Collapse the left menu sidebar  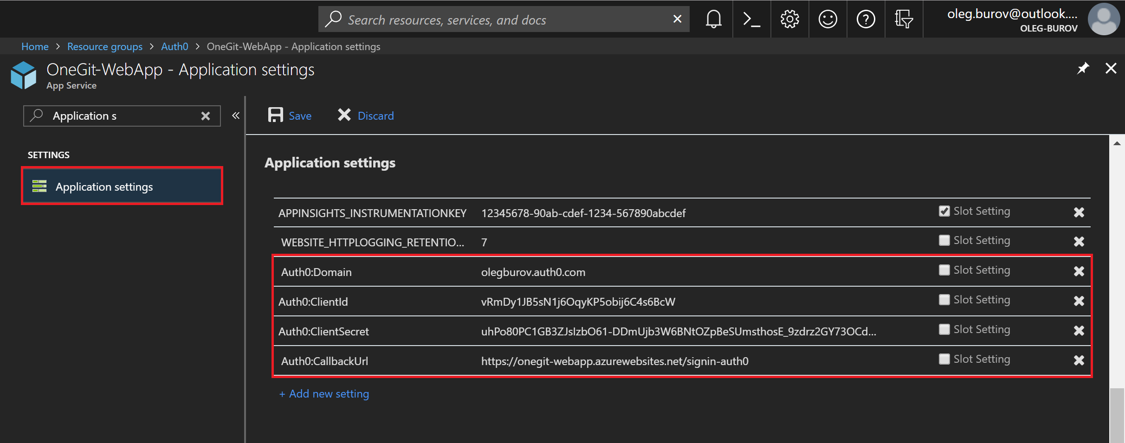[236, 116]
